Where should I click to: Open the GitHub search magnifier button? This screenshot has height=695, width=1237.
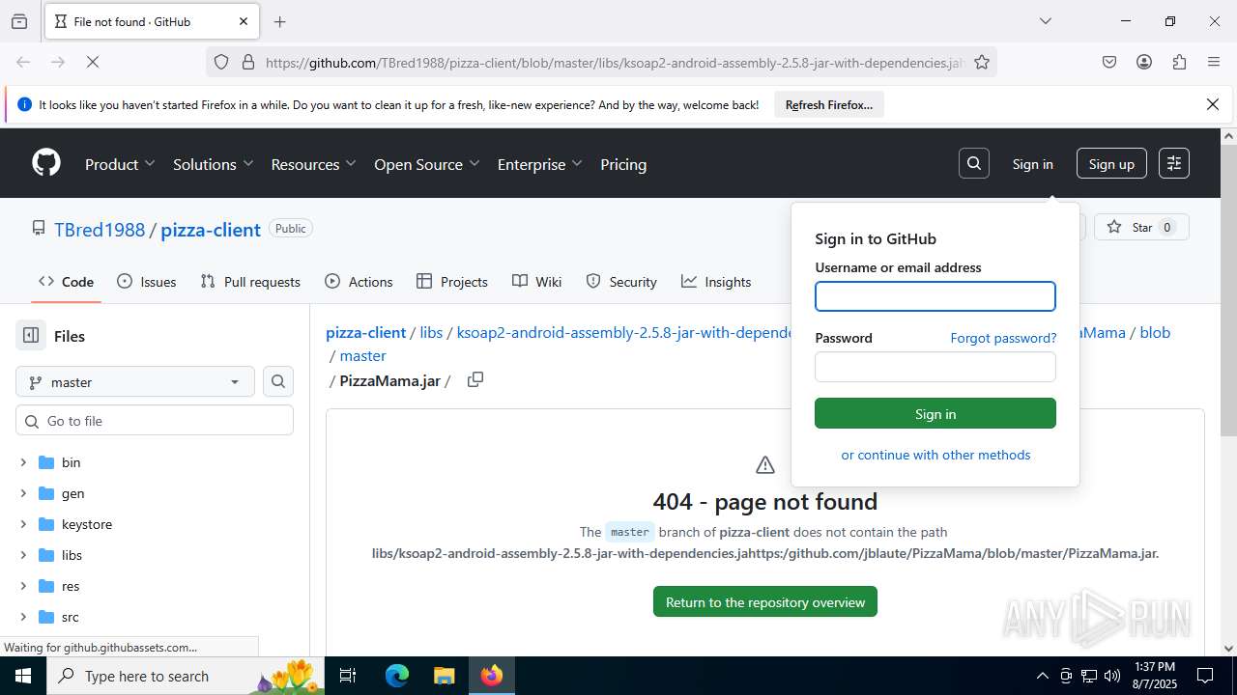tap(974, 163)
